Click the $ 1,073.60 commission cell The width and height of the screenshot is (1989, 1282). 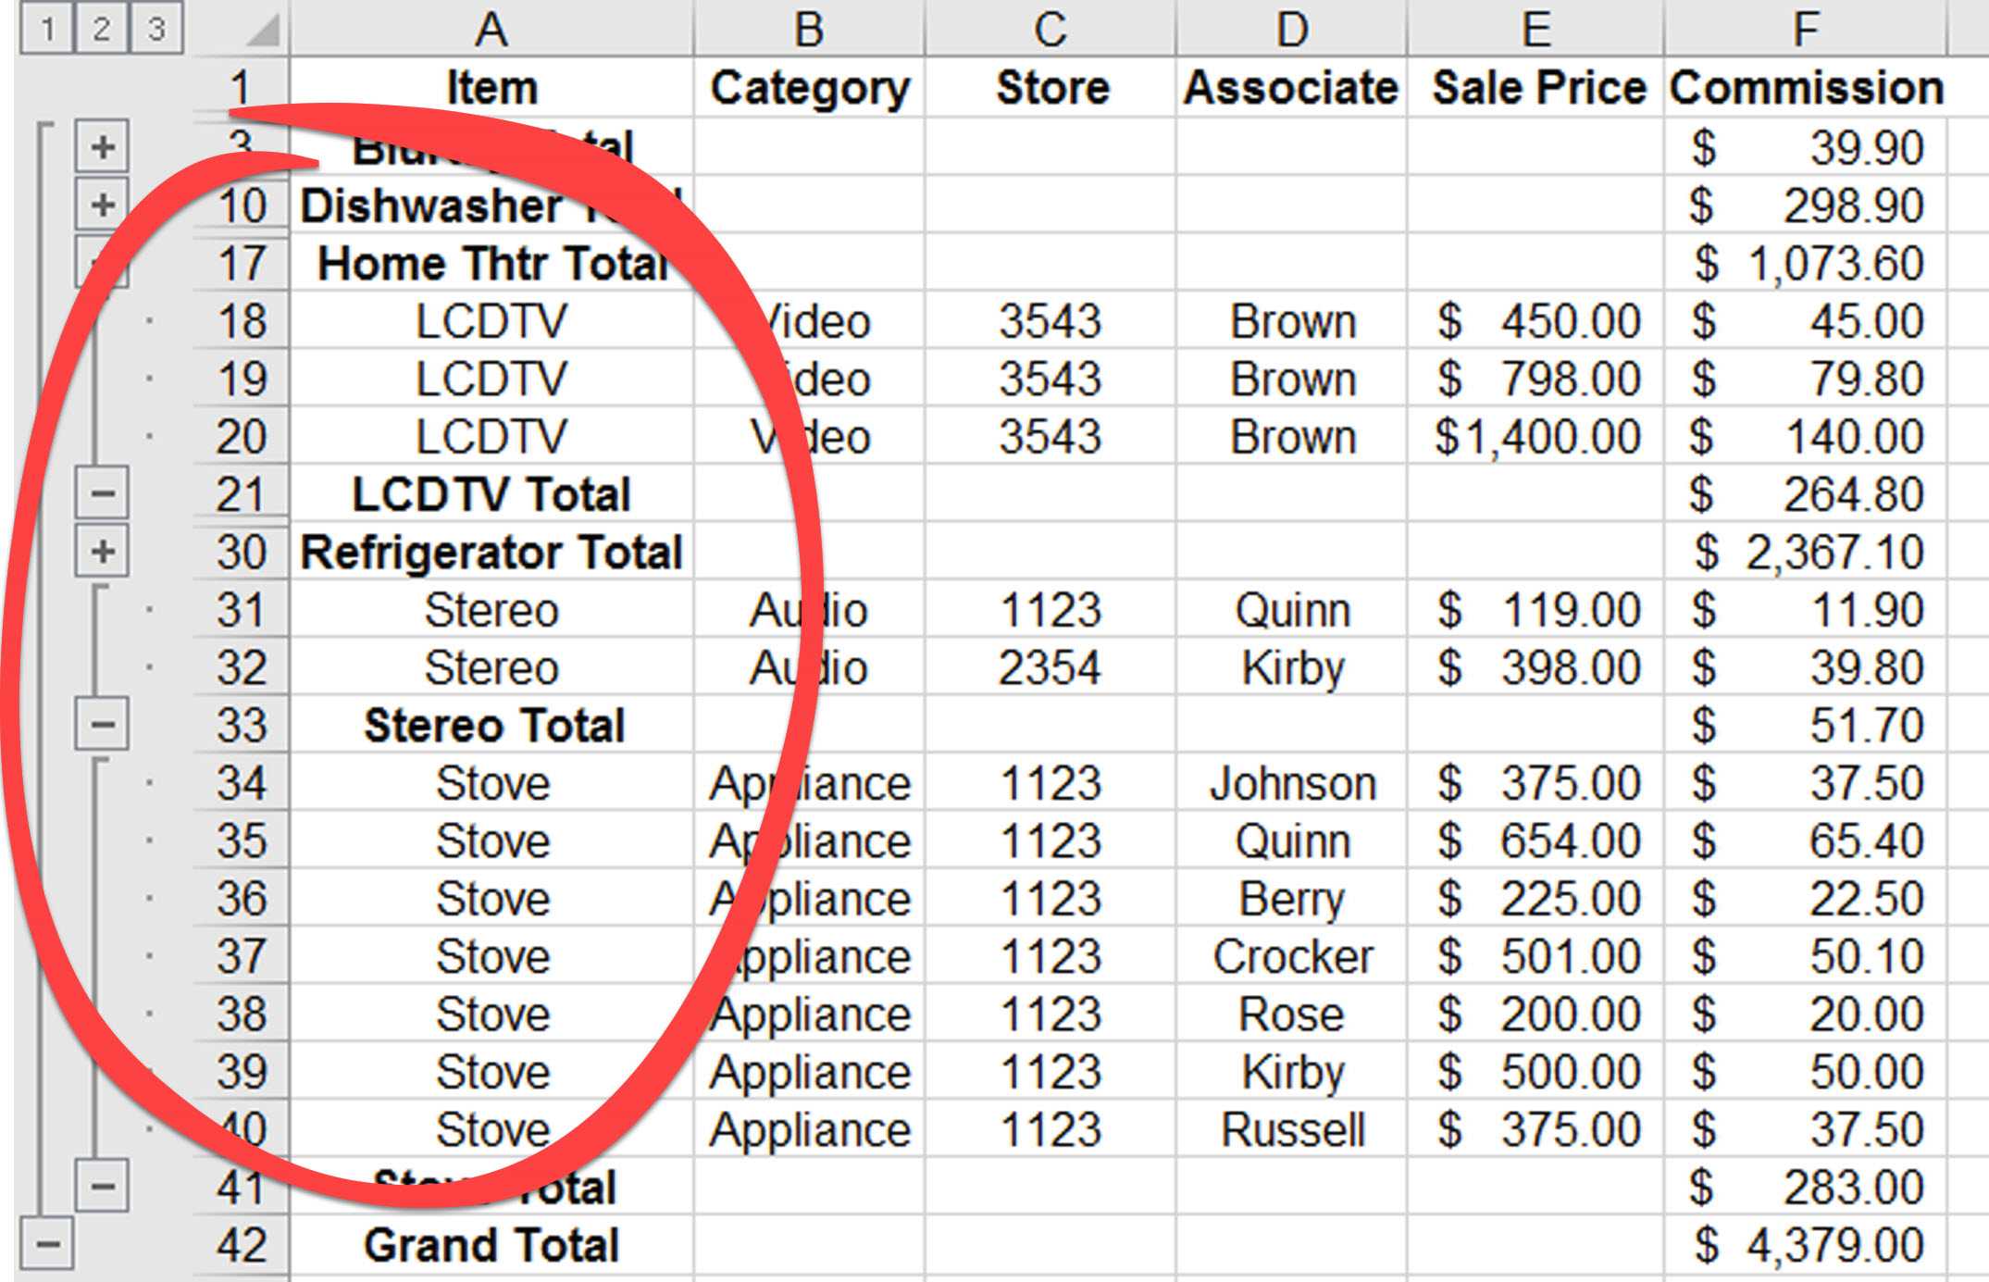click(x=1806, y=263)
